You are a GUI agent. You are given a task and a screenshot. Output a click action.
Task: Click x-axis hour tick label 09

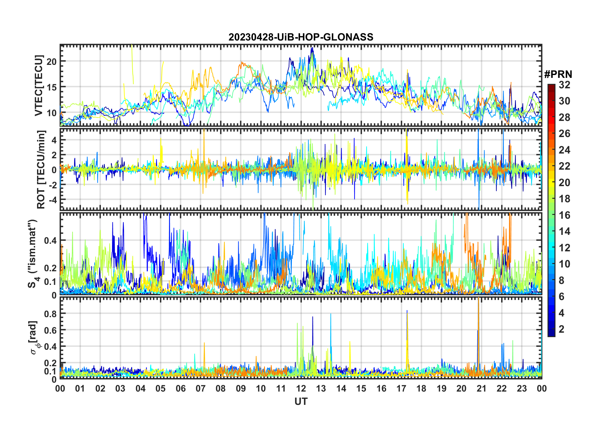pyautogui.click(x=241, y=388)
